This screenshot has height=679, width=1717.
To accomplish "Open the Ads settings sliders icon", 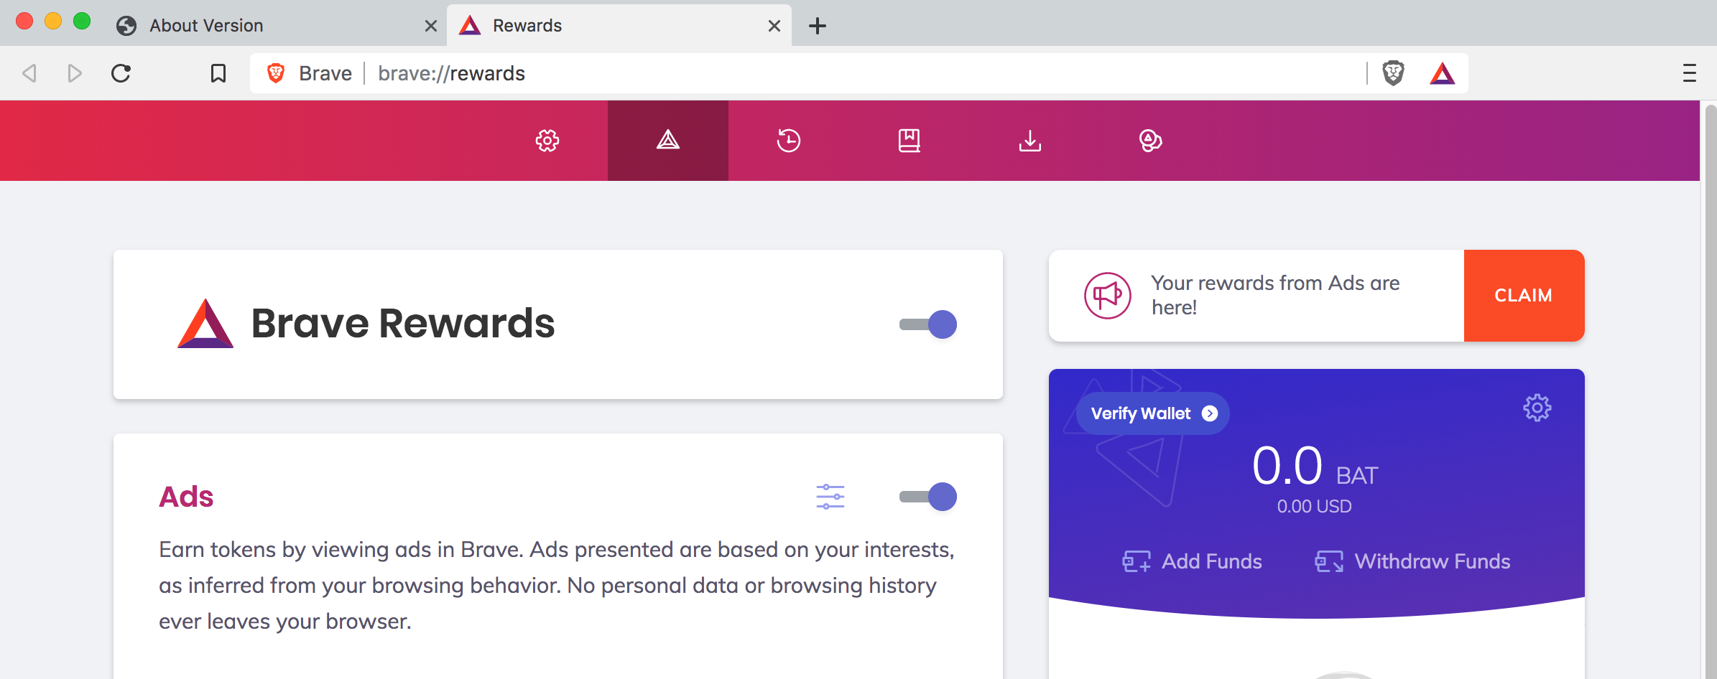I will pyautogui.click(x=830, y=497).
